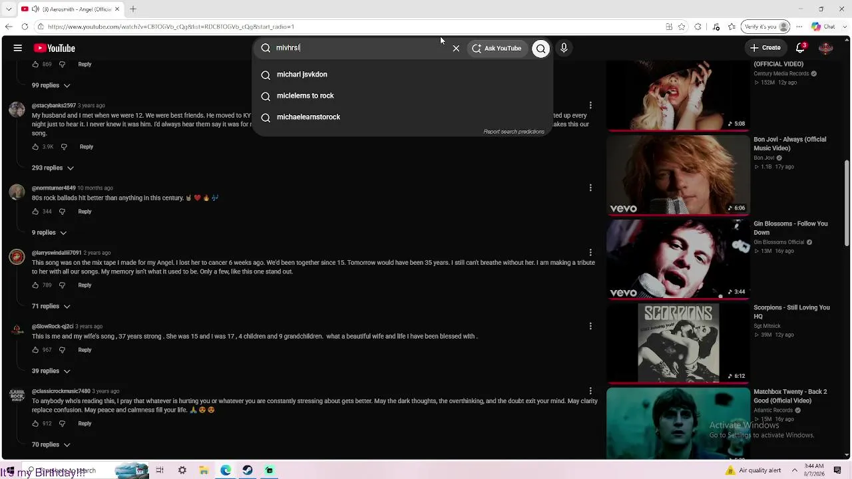The width and height of the screenshot is (852, 479).
Task: Choose the 'miclelerns to rock' suggestion
Action: point(403,96)
